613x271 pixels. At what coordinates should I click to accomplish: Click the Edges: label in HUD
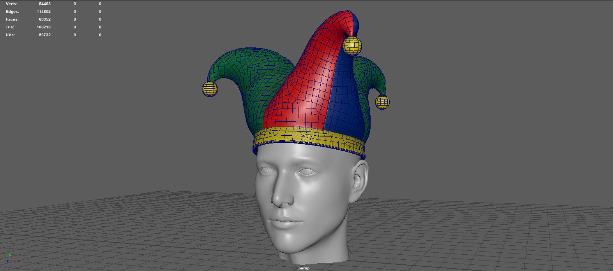(12, 11)
